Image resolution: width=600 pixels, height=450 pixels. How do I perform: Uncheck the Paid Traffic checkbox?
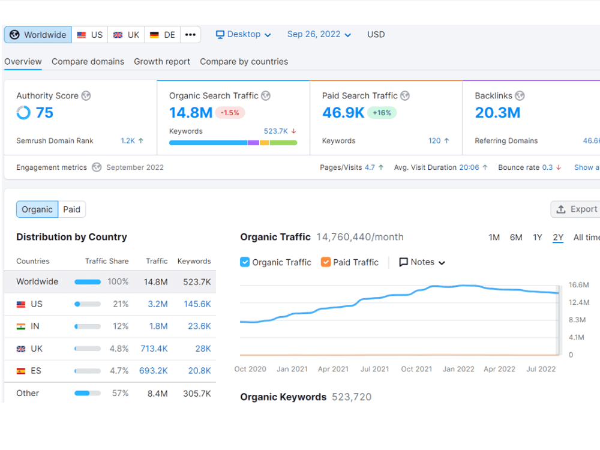coord(326,262)
